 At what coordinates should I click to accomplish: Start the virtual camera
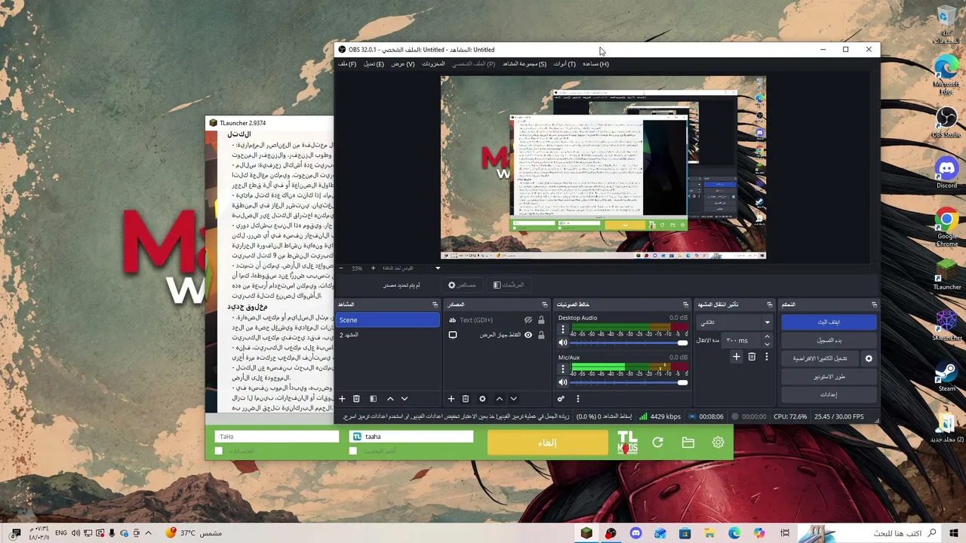click(820, 358)
